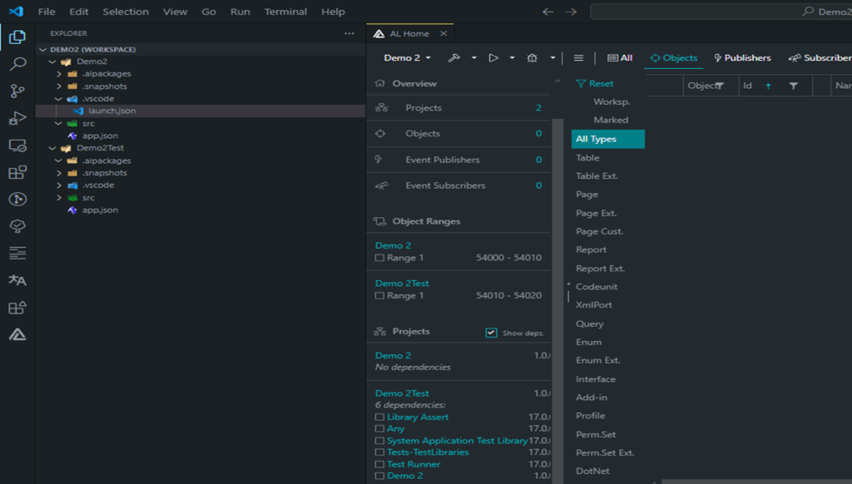
Task: Collapse the DEMO2 (WORKSPACE) tree
Action: 43,49
